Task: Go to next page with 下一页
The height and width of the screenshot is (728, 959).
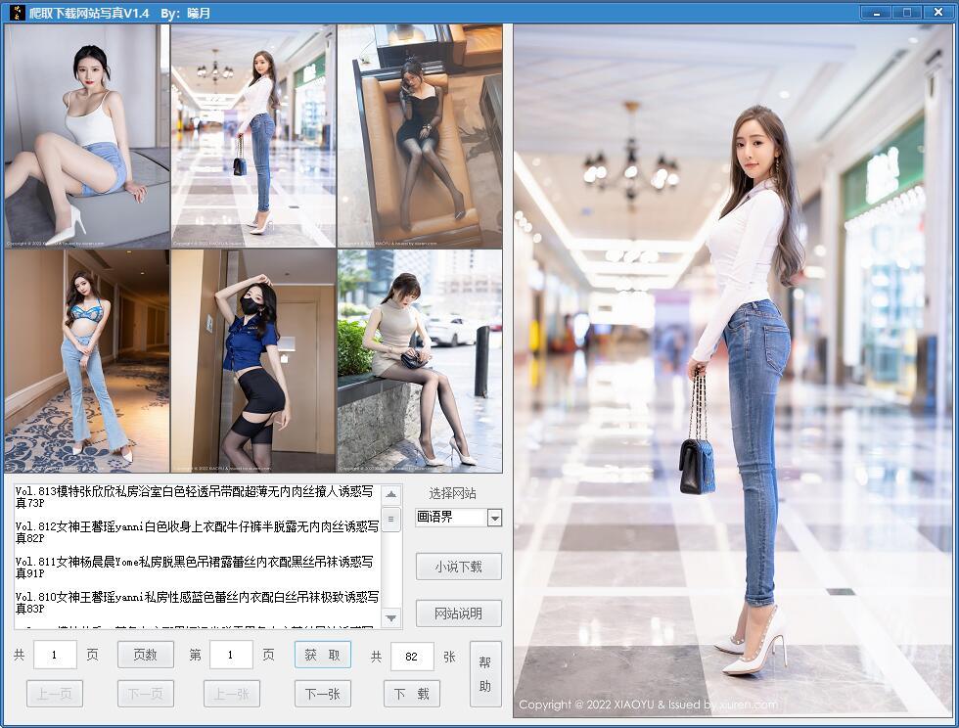Action: [145, 694]
